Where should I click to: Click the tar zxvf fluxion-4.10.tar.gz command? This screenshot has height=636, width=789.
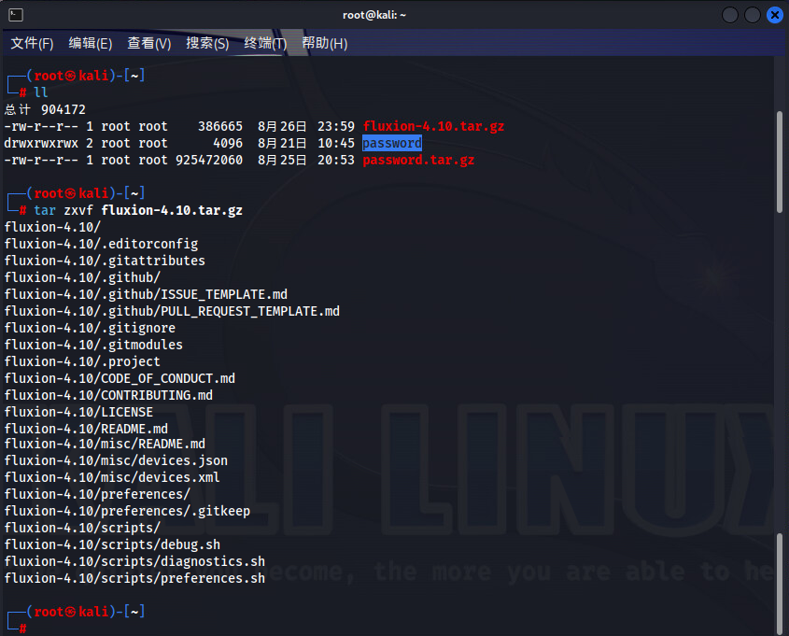coord(138,210)
